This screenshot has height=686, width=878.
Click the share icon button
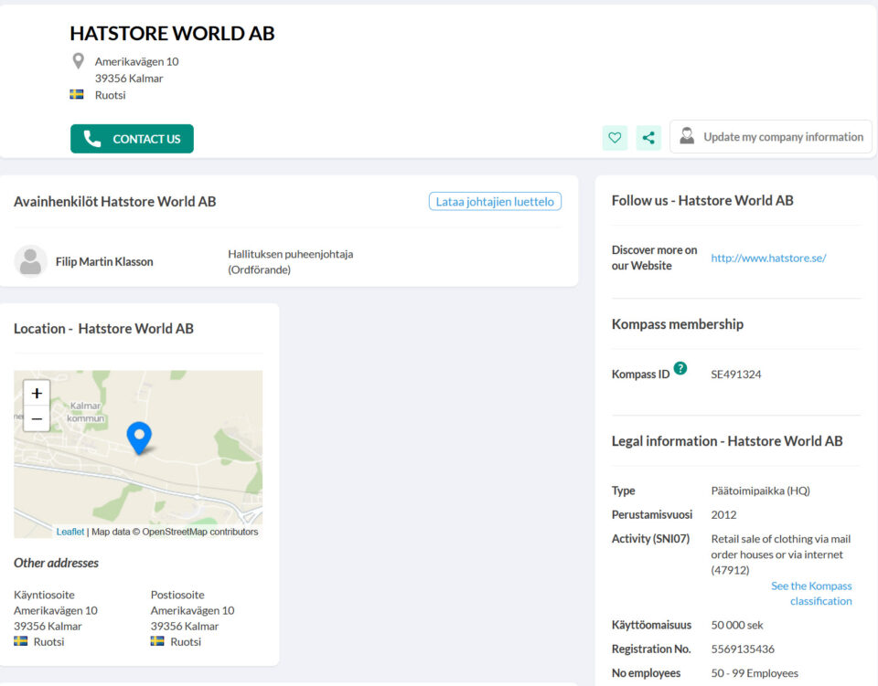(x=648, y=138)
